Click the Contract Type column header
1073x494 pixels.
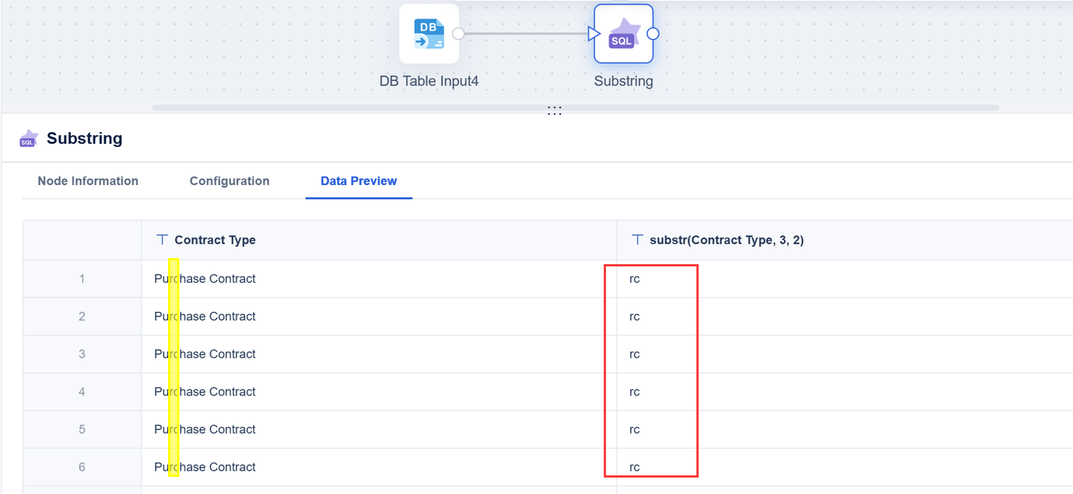215,240
